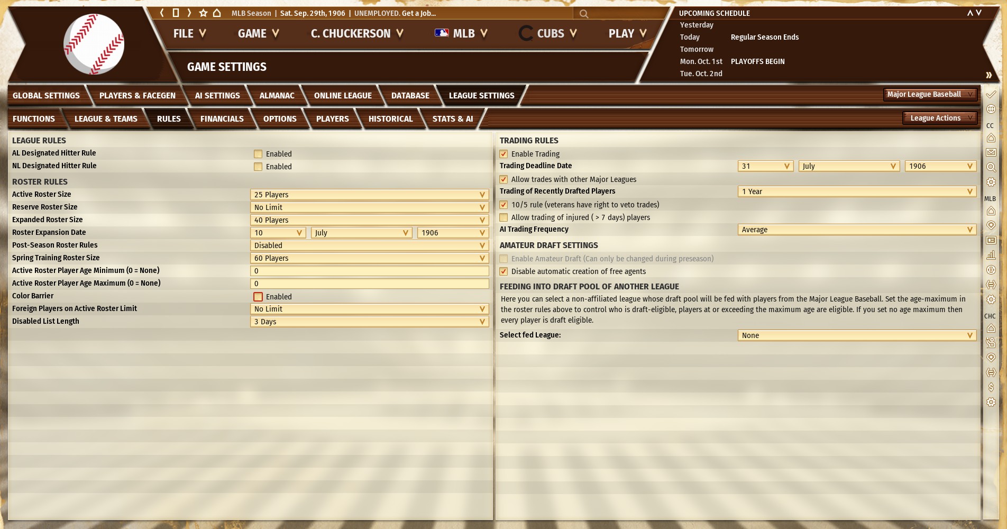The height and width of the screenshot is (529, 1007).
Task: Click the upcoming schedule up arrow
Action: click(970, 13)
